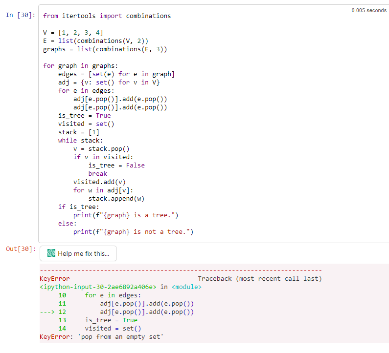389x353 pixels.
Task: Click the print 'is a tree.' code line
Action: (x=126, y=215)
